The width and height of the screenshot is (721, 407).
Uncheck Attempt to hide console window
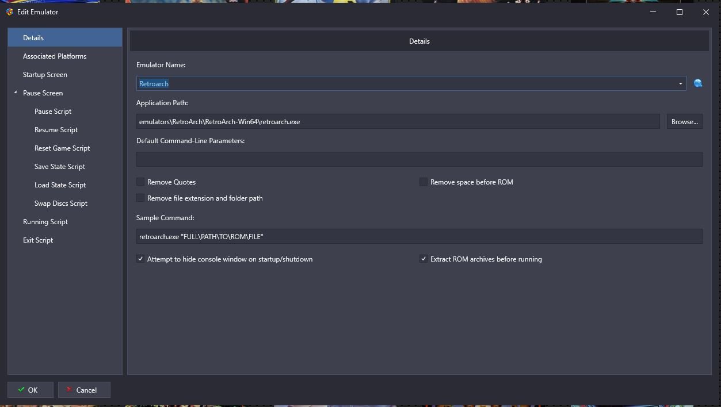tap(140, 259)
